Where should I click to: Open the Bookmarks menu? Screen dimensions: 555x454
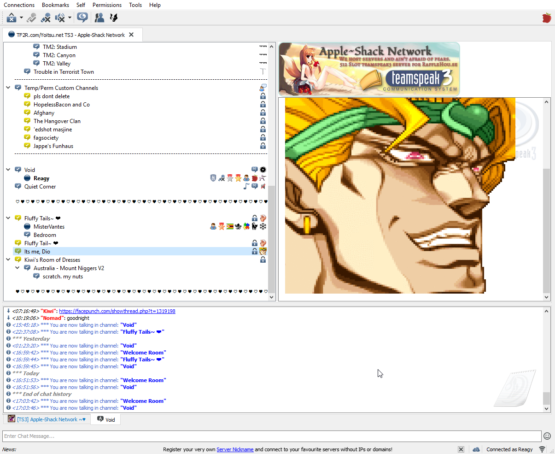[x=55, y=5]
